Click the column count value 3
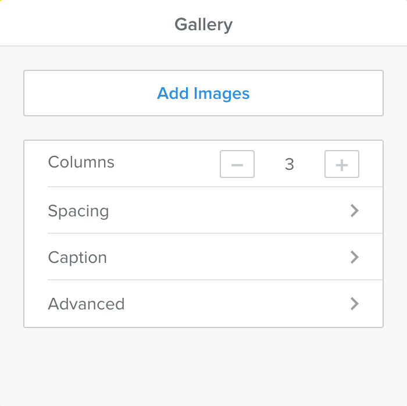 point(290,165)
